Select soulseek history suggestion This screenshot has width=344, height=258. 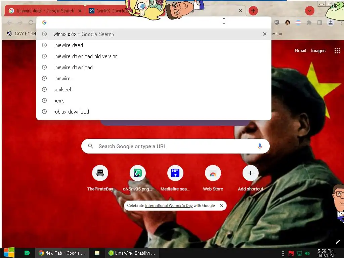tap(154, 89)
